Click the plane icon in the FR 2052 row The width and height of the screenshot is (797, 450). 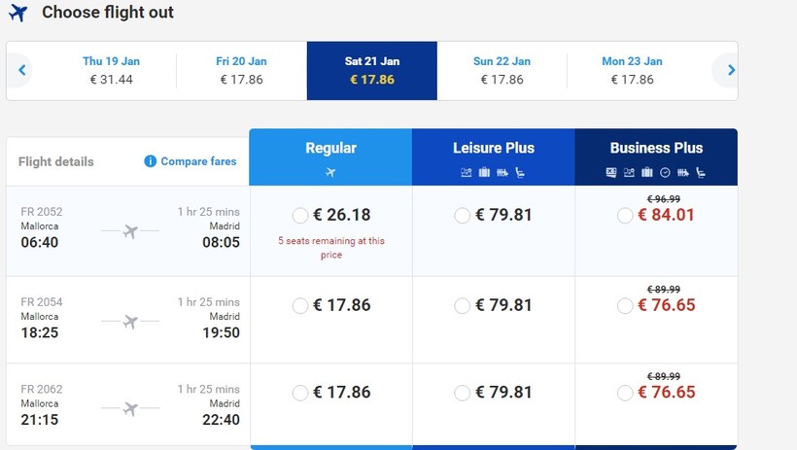click(x=128, y=231)
